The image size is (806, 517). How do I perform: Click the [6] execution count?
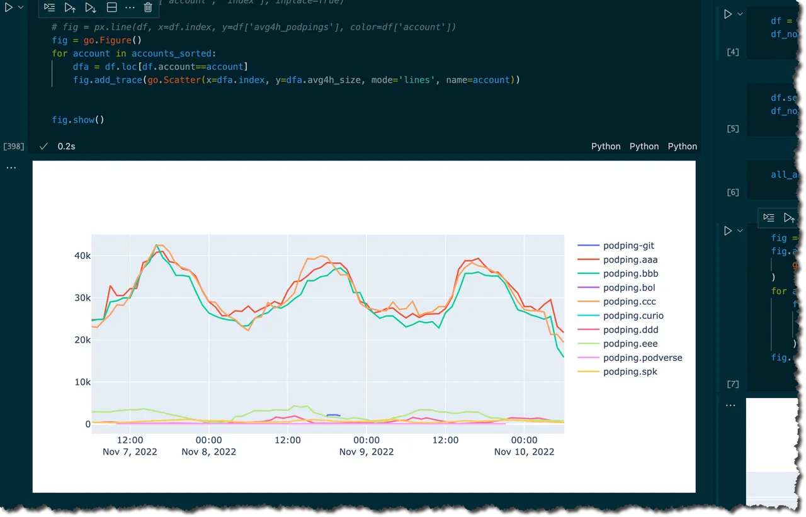click(733, 192)
